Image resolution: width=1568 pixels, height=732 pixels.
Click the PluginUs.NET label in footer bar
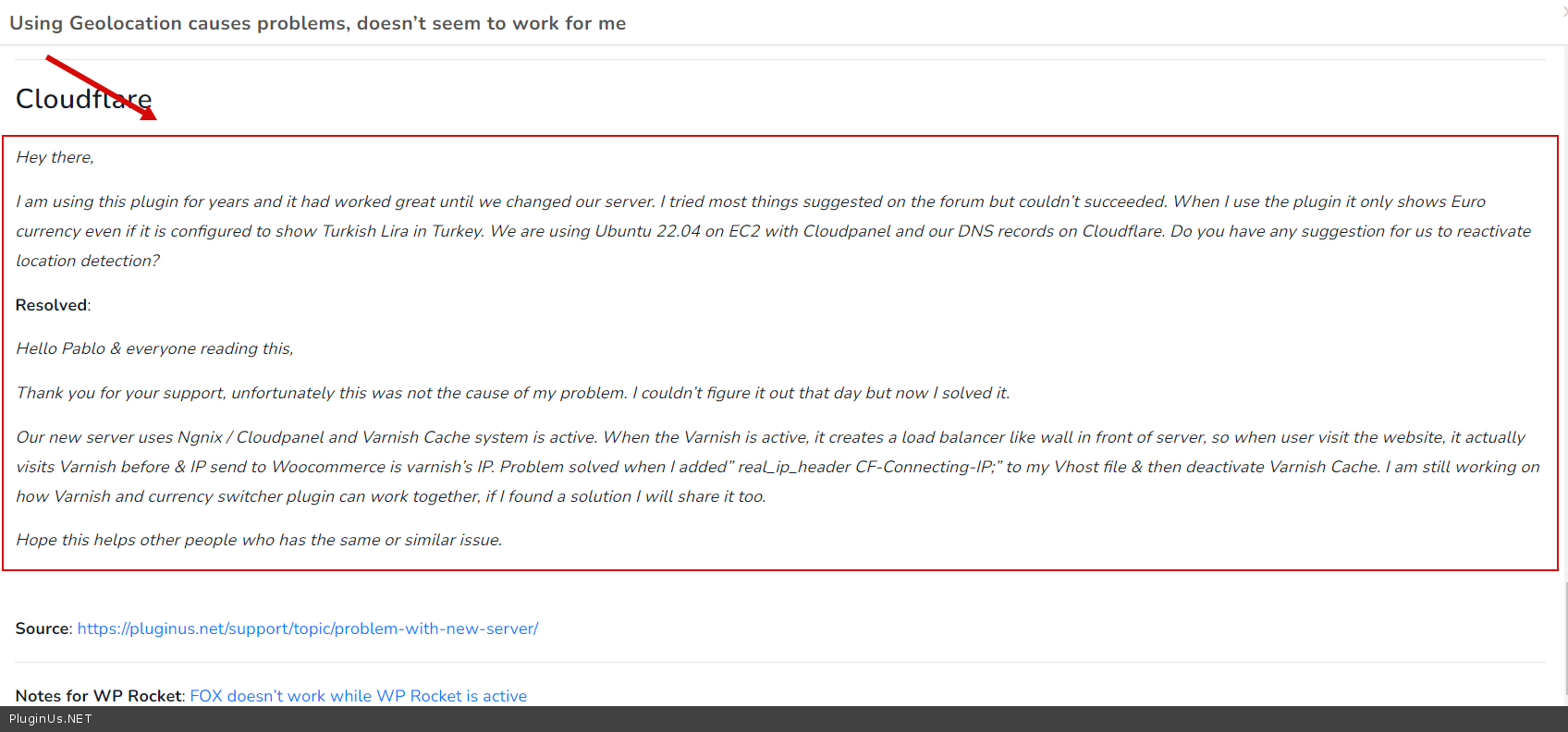point(51,719)
